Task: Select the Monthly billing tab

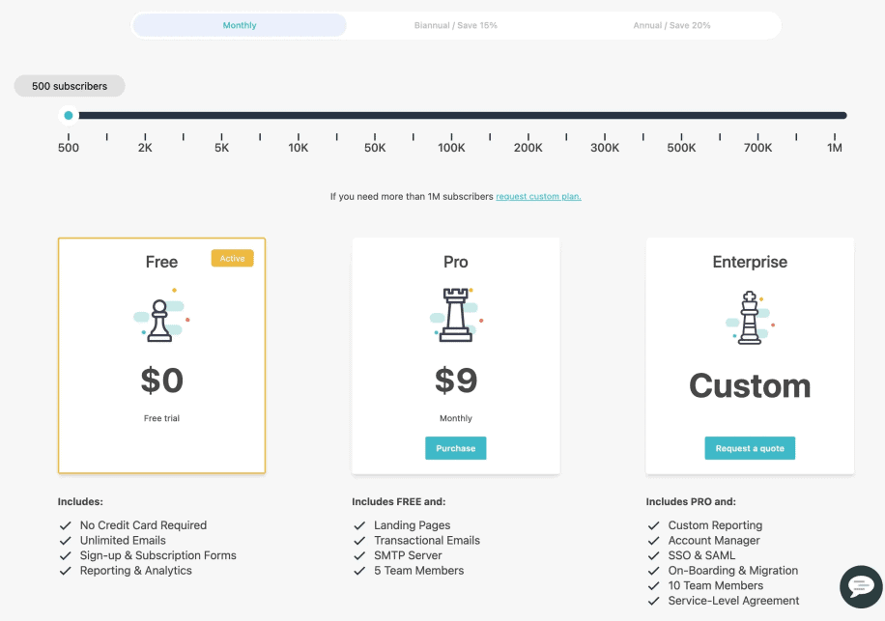Action: pos(240,25)
